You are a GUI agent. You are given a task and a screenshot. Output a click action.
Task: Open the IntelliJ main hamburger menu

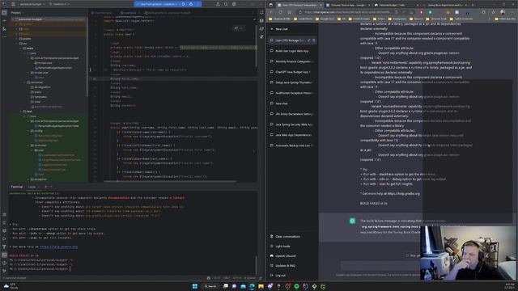point(13,4)
